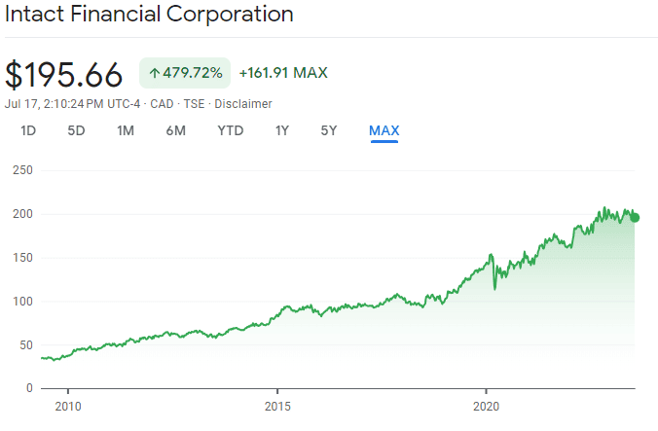
Task: Switch to the 5D range tab
Action: (76, 130)
